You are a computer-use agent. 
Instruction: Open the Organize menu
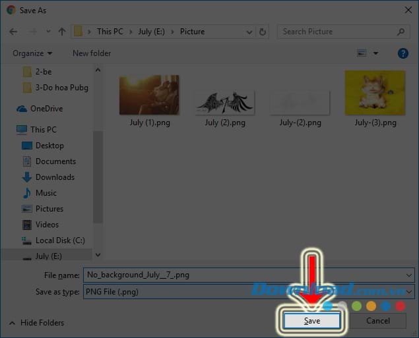coord(32,53)
